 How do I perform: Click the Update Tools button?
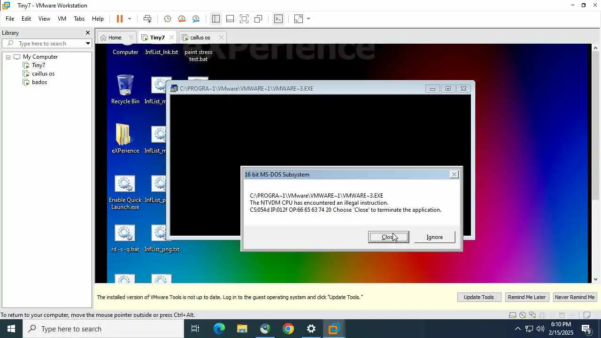point(478,297)
